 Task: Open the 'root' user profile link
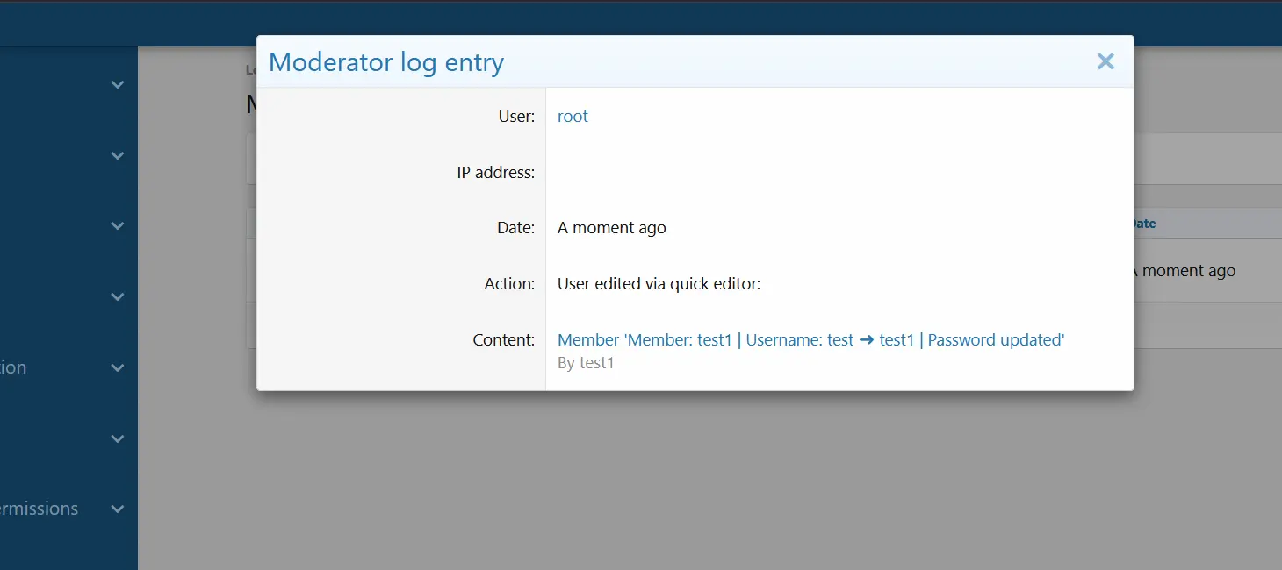click(x=573, y=117)
